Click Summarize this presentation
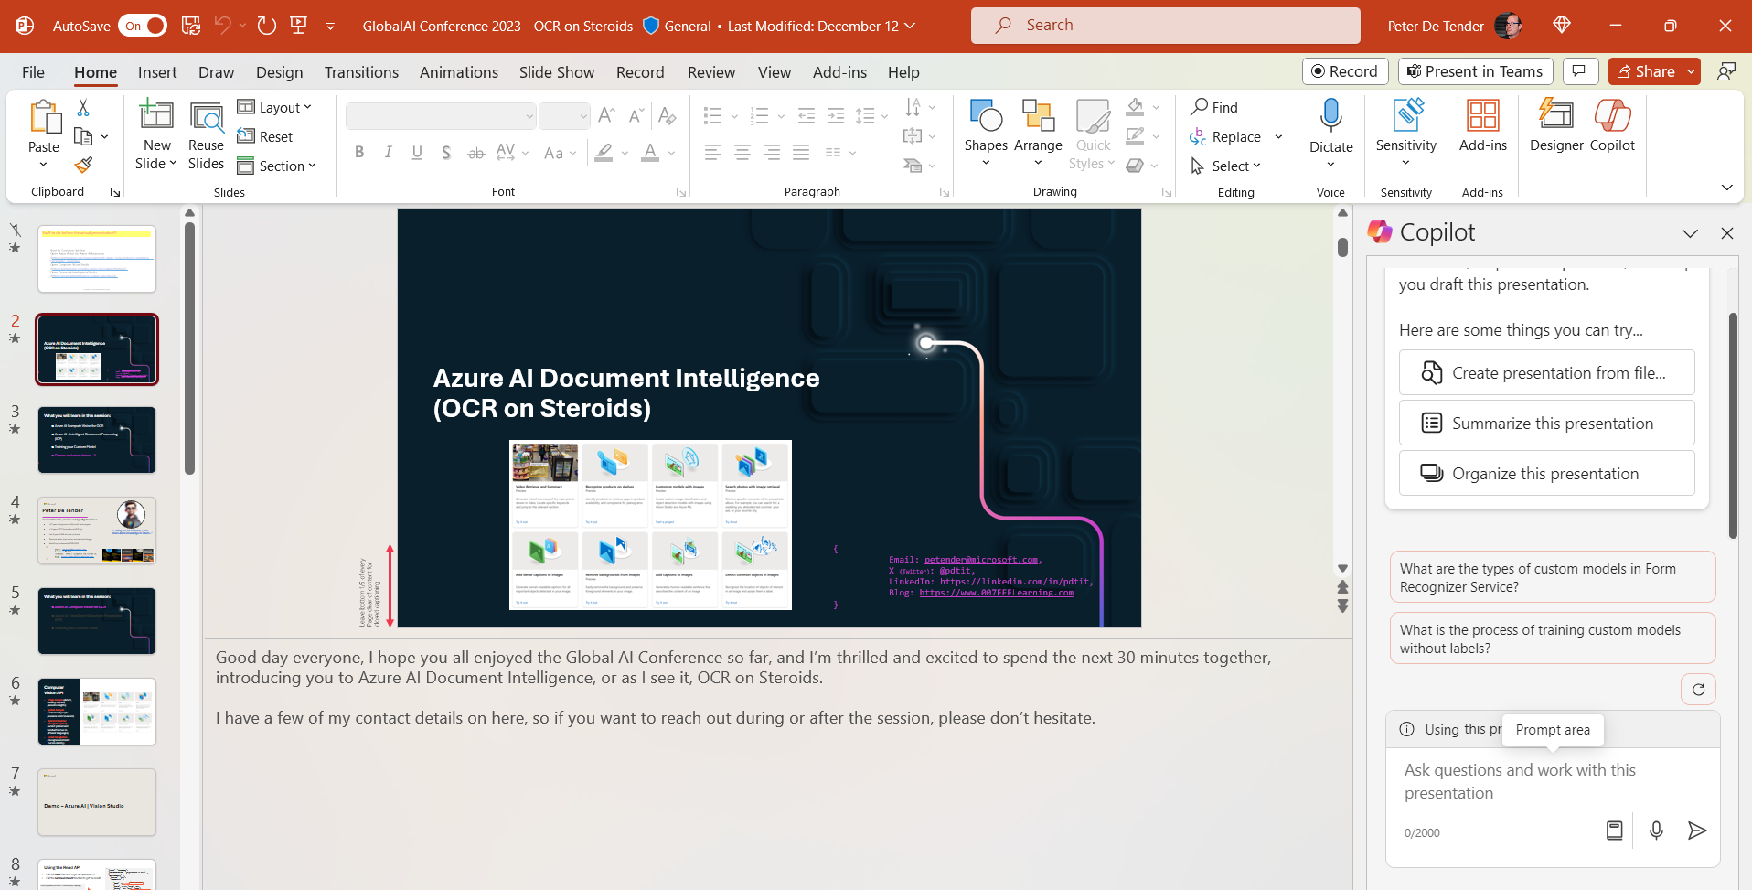The image size is (1752, 890). (1546, 423)
